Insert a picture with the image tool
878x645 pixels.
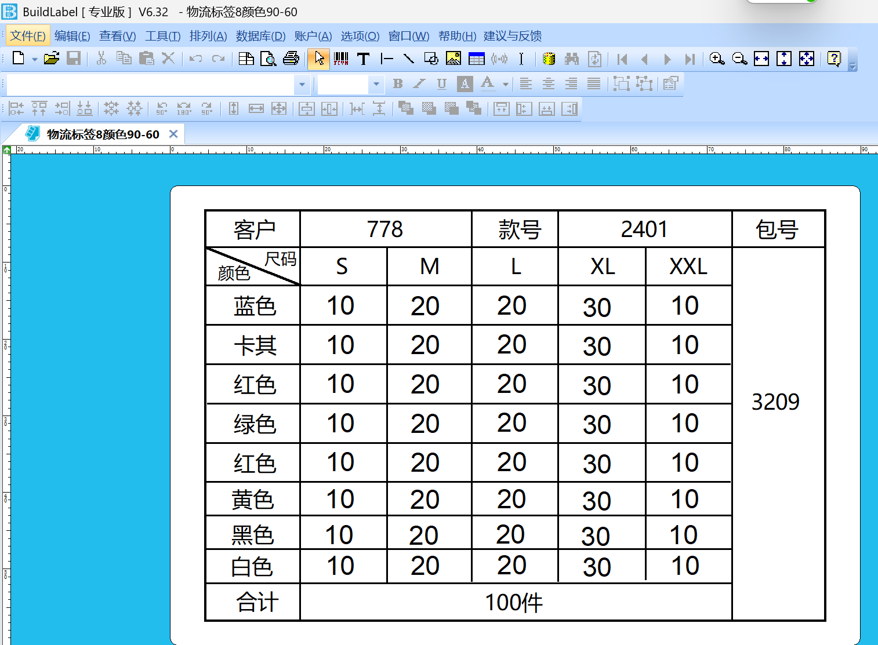(453, 59)
